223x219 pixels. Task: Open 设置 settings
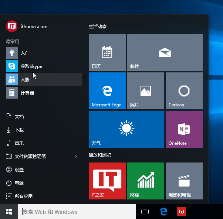coord(19,170)
